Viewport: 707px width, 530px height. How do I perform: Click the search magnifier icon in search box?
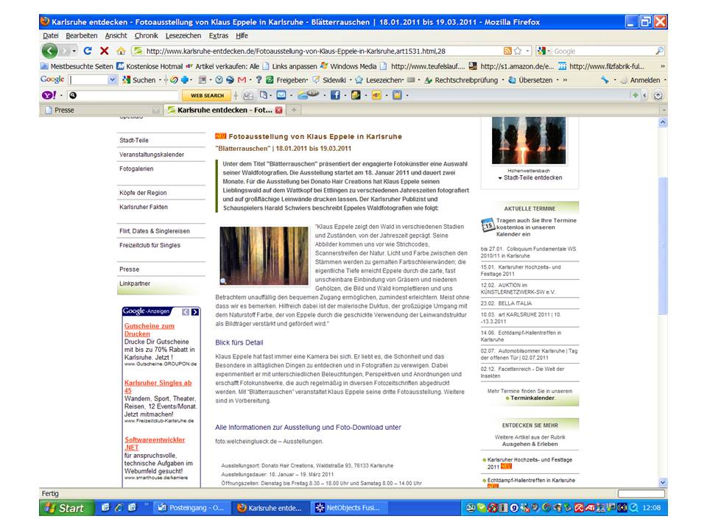click(659, 51)
